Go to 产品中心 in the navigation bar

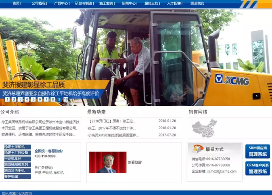(x=61, y=3)
